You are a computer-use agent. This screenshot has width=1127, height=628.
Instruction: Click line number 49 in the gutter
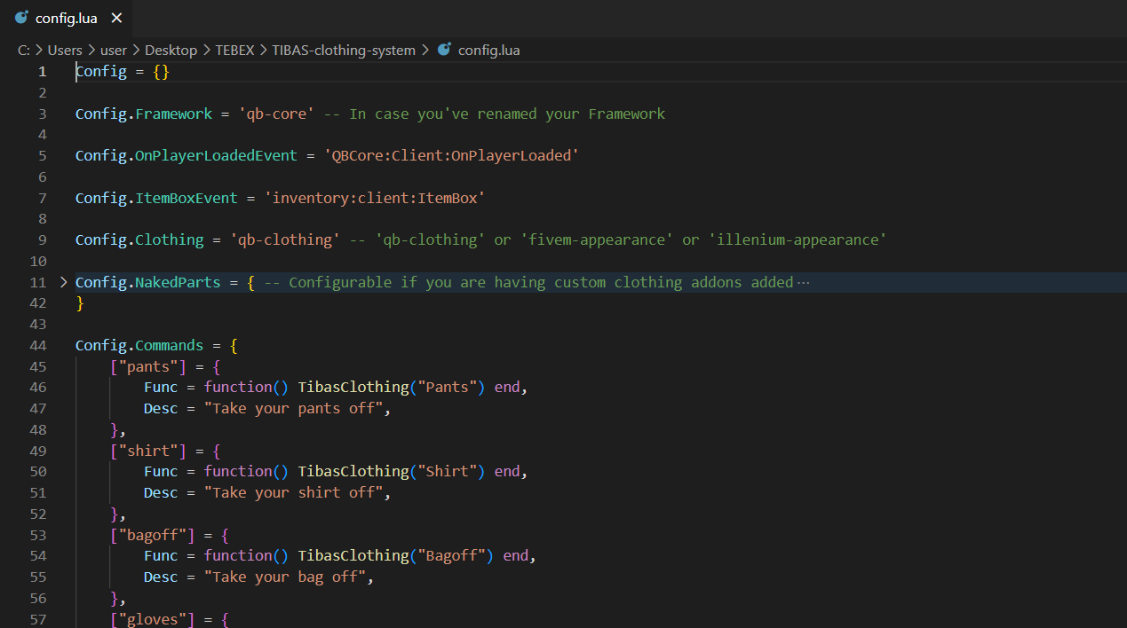(x=37, y=451)
